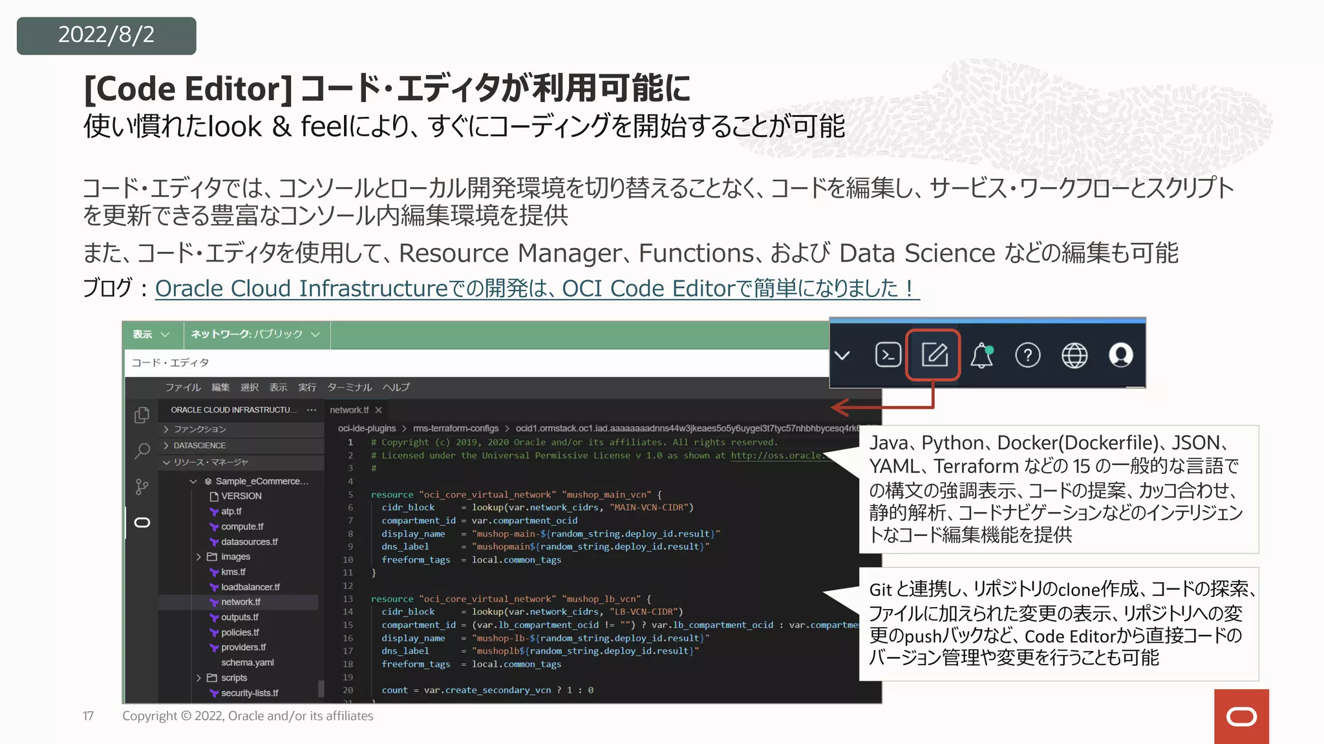The height and width of the screenshot is (744, 1324).
Task: Open schema.yaml in the file tree
Action: 248,663
